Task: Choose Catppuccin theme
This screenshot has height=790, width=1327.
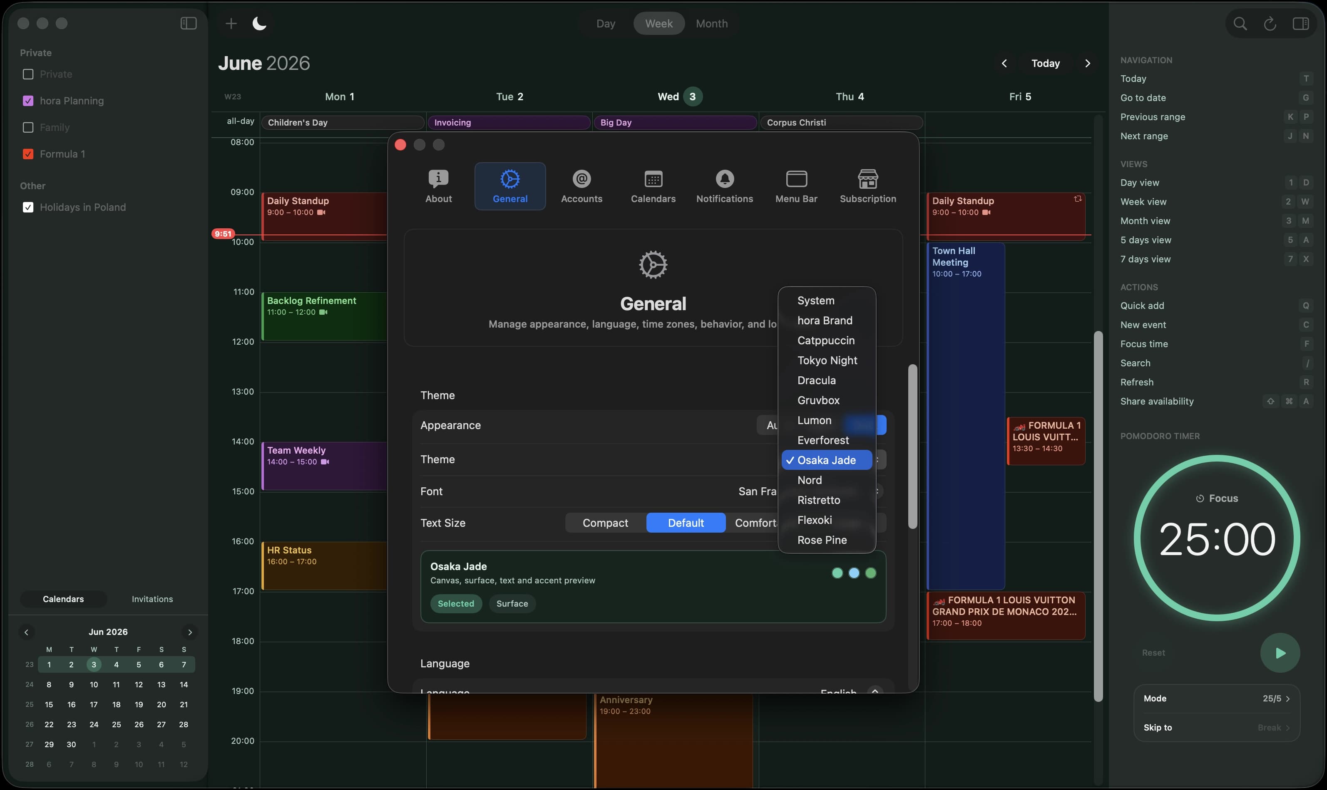Action: pos(827,341)
